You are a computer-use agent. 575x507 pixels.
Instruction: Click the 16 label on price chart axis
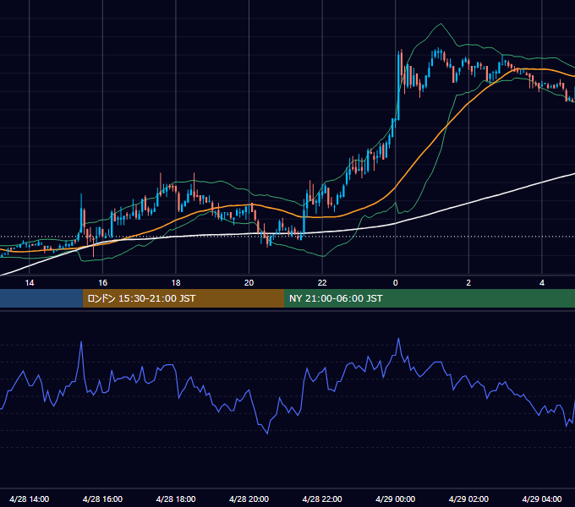102,283
